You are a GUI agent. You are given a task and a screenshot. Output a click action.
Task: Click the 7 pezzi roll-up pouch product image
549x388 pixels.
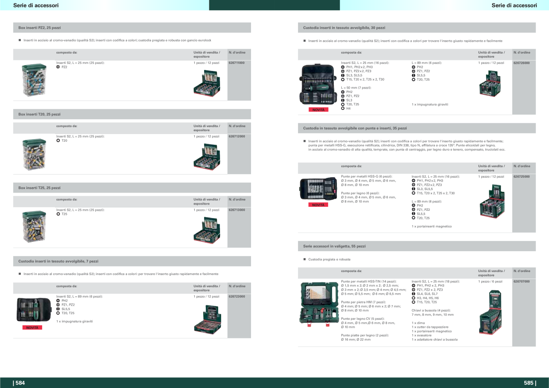34,310
